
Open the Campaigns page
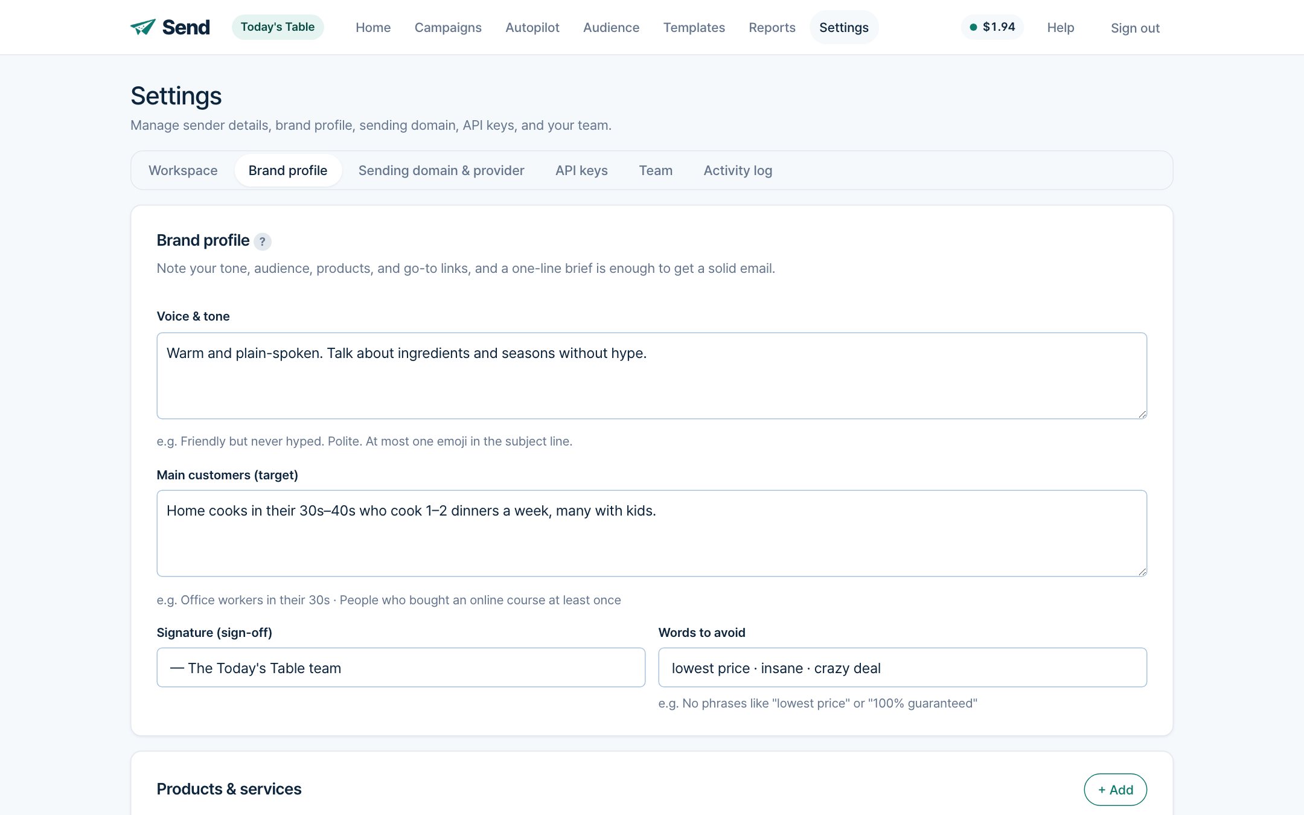coord(448,27)
